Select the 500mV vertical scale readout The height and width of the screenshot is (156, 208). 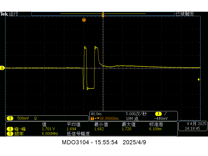pos(23,118)
